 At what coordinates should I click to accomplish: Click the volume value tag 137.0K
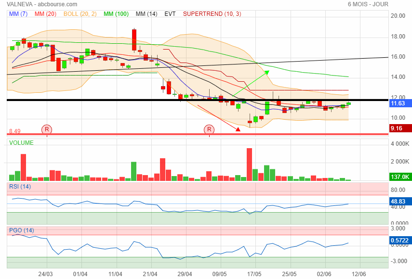click(400, 177)
